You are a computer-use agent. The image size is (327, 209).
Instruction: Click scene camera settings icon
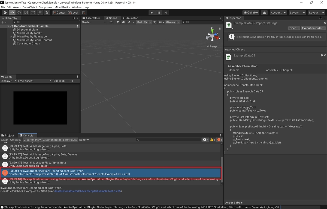pos(161,22)
